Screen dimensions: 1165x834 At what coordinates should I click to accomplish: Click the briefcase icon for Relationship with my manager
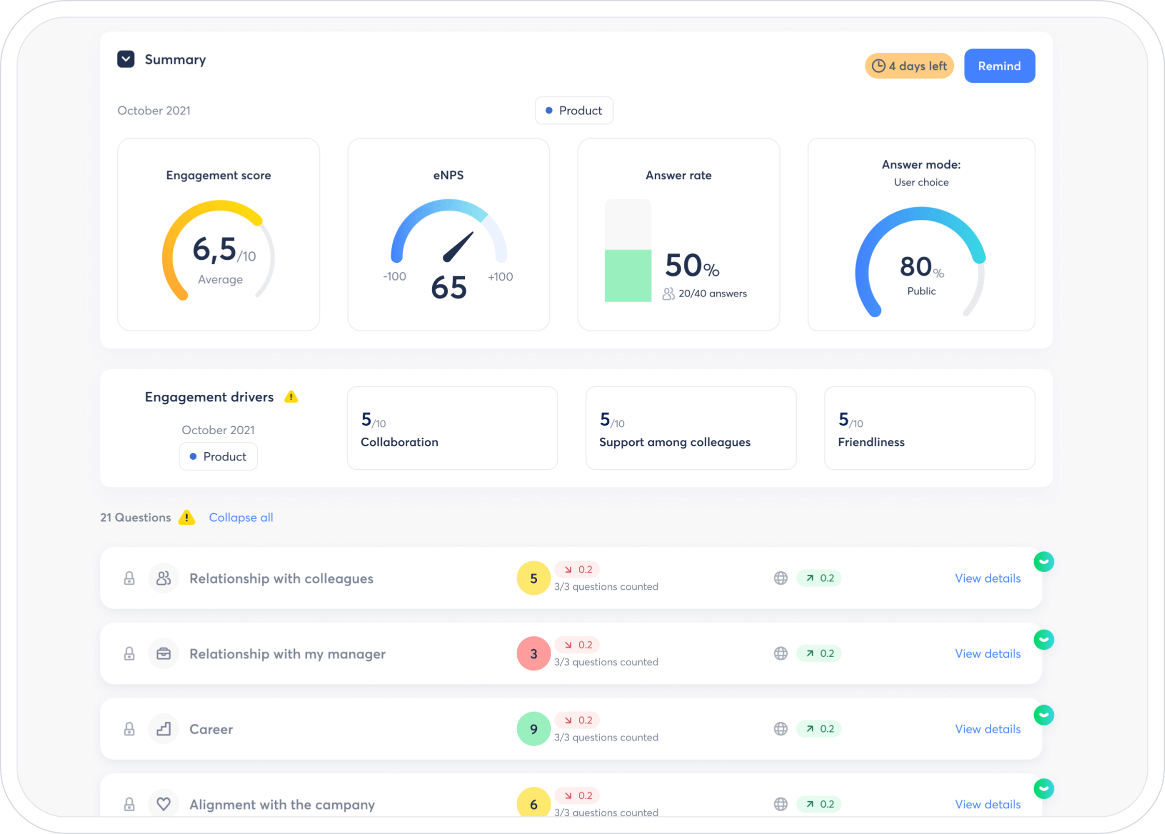[163, 654]
